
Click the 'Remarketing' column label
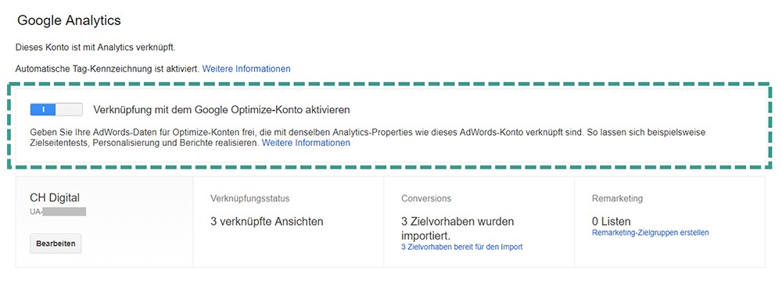[x=617, y=198]
